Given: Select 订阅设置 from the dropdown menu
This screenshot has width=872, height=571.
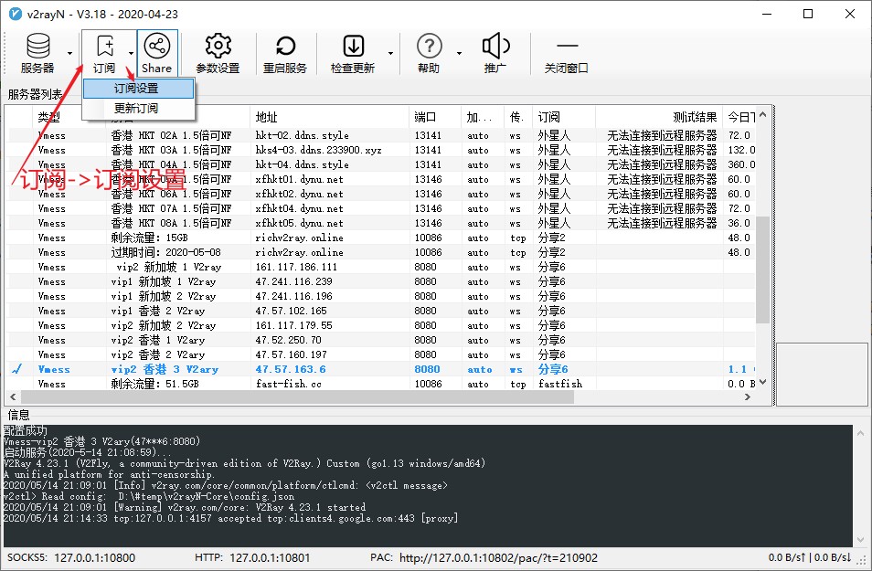Looking at the screenshot, I should point(136,89).
